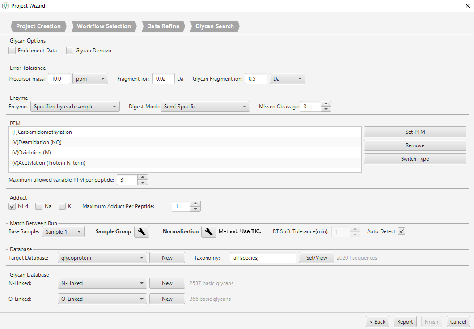Viewport: 474px width, 329px height.
Task: Decrease maximum variable PTM per peptide
Action: (142, 183)
